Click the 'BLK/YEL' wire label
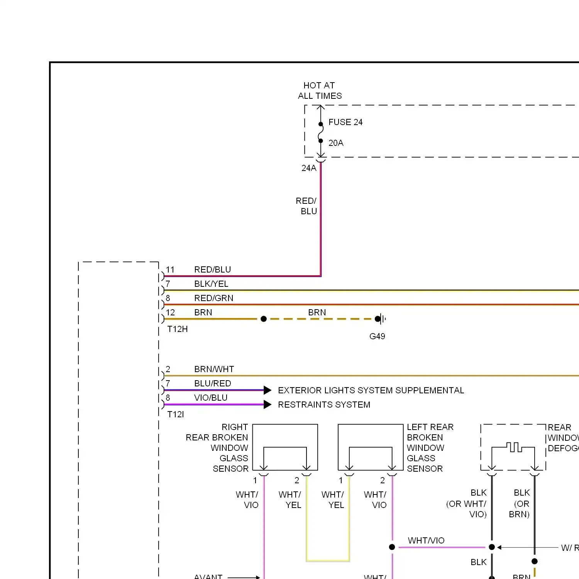579x579 pixels. (x=212, y=284)
